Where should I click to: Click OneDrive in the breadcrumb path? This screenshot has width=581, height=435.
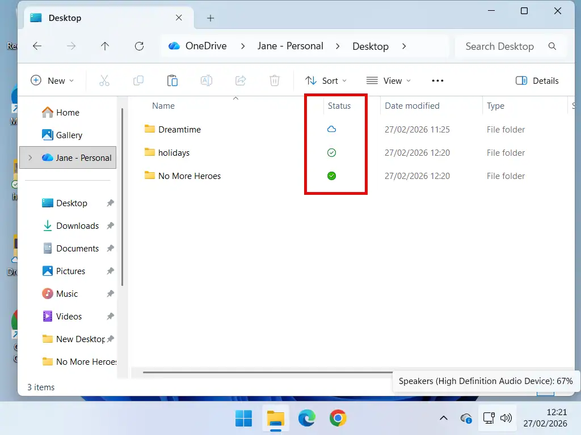(x=204, y=46)
